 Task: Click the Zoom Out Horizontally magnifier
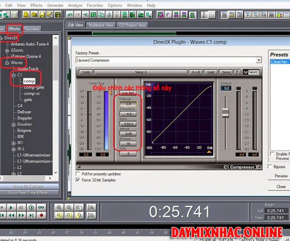69,208
